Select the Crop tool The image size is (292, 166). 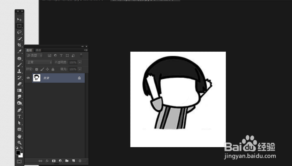19,45
